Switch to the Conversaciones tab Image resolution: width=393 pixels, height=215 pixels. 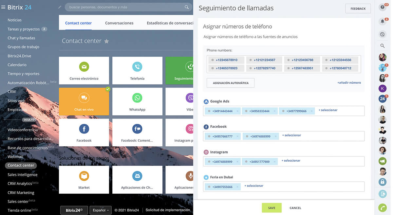(x=119, y=23)
